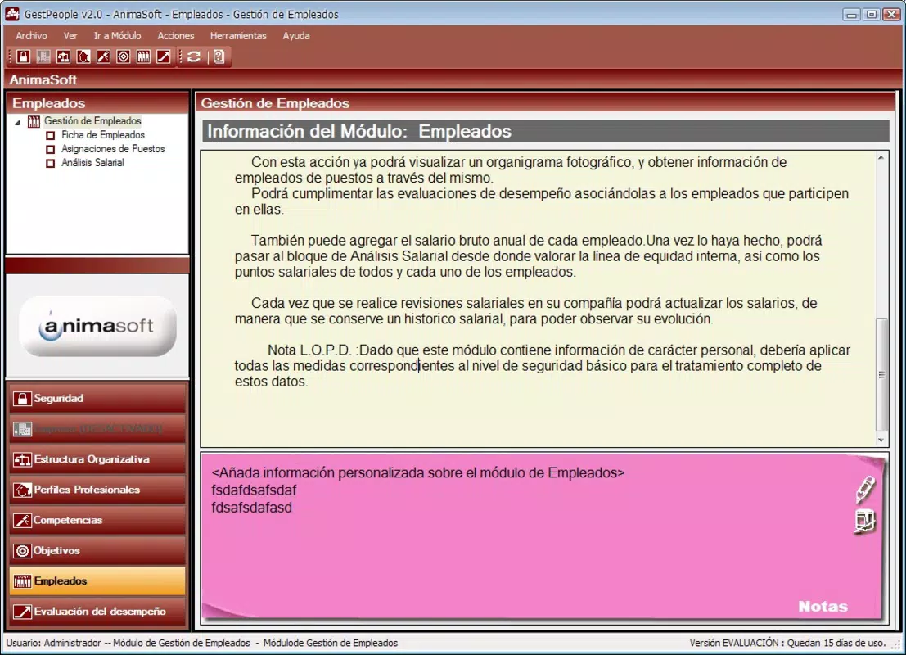Open the help question-mark toolbar icon
Viewport: 906px width, 655px height.
coord(219,56)
